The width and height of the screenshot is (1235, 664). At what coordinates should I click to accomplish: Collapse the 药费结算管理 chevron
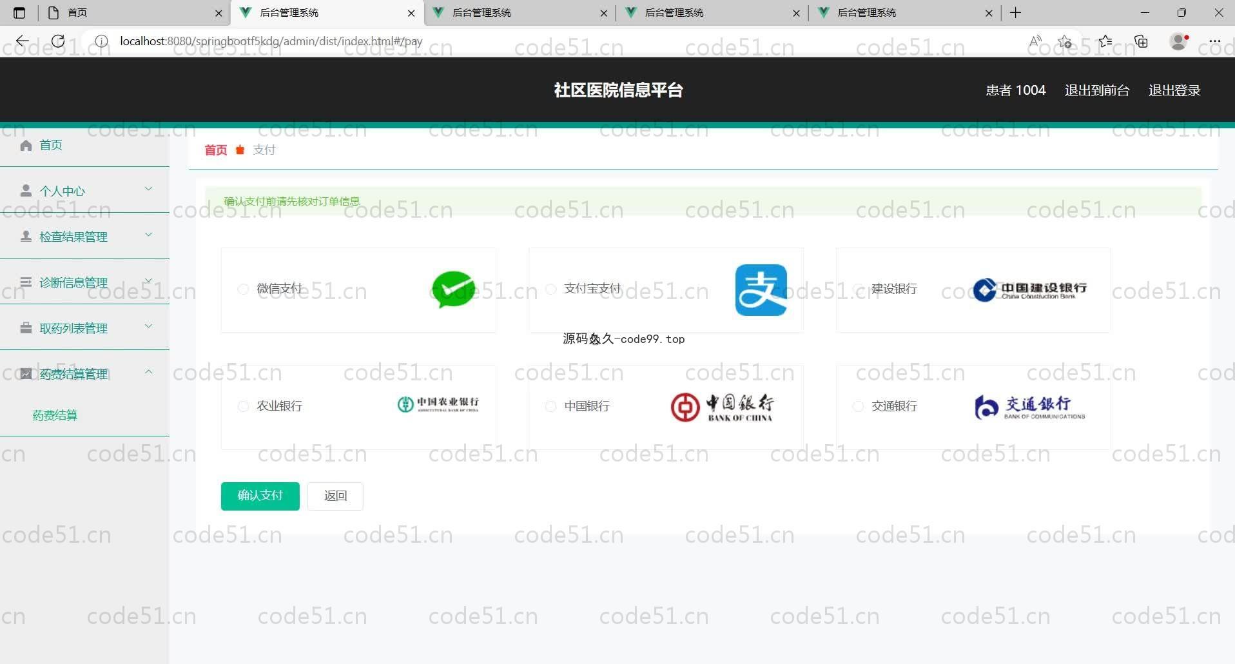click(148, 372)
